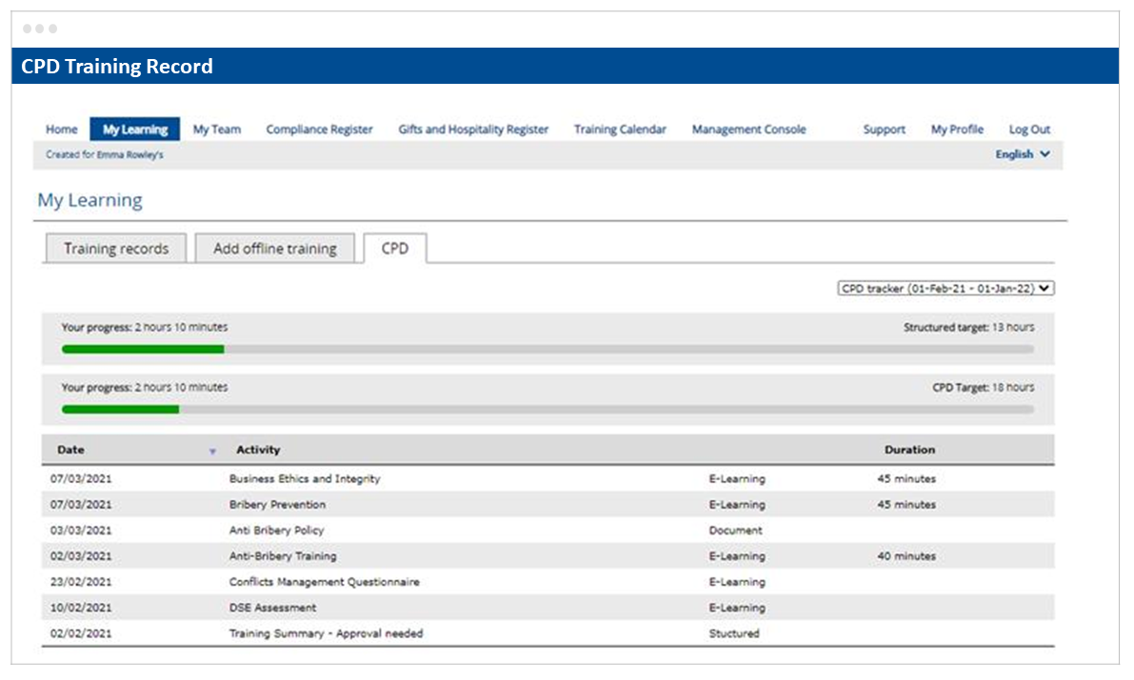This screenshot has height=680, width=1134.
Task: Switch to Add offline training tab
Action: point(275,249)
